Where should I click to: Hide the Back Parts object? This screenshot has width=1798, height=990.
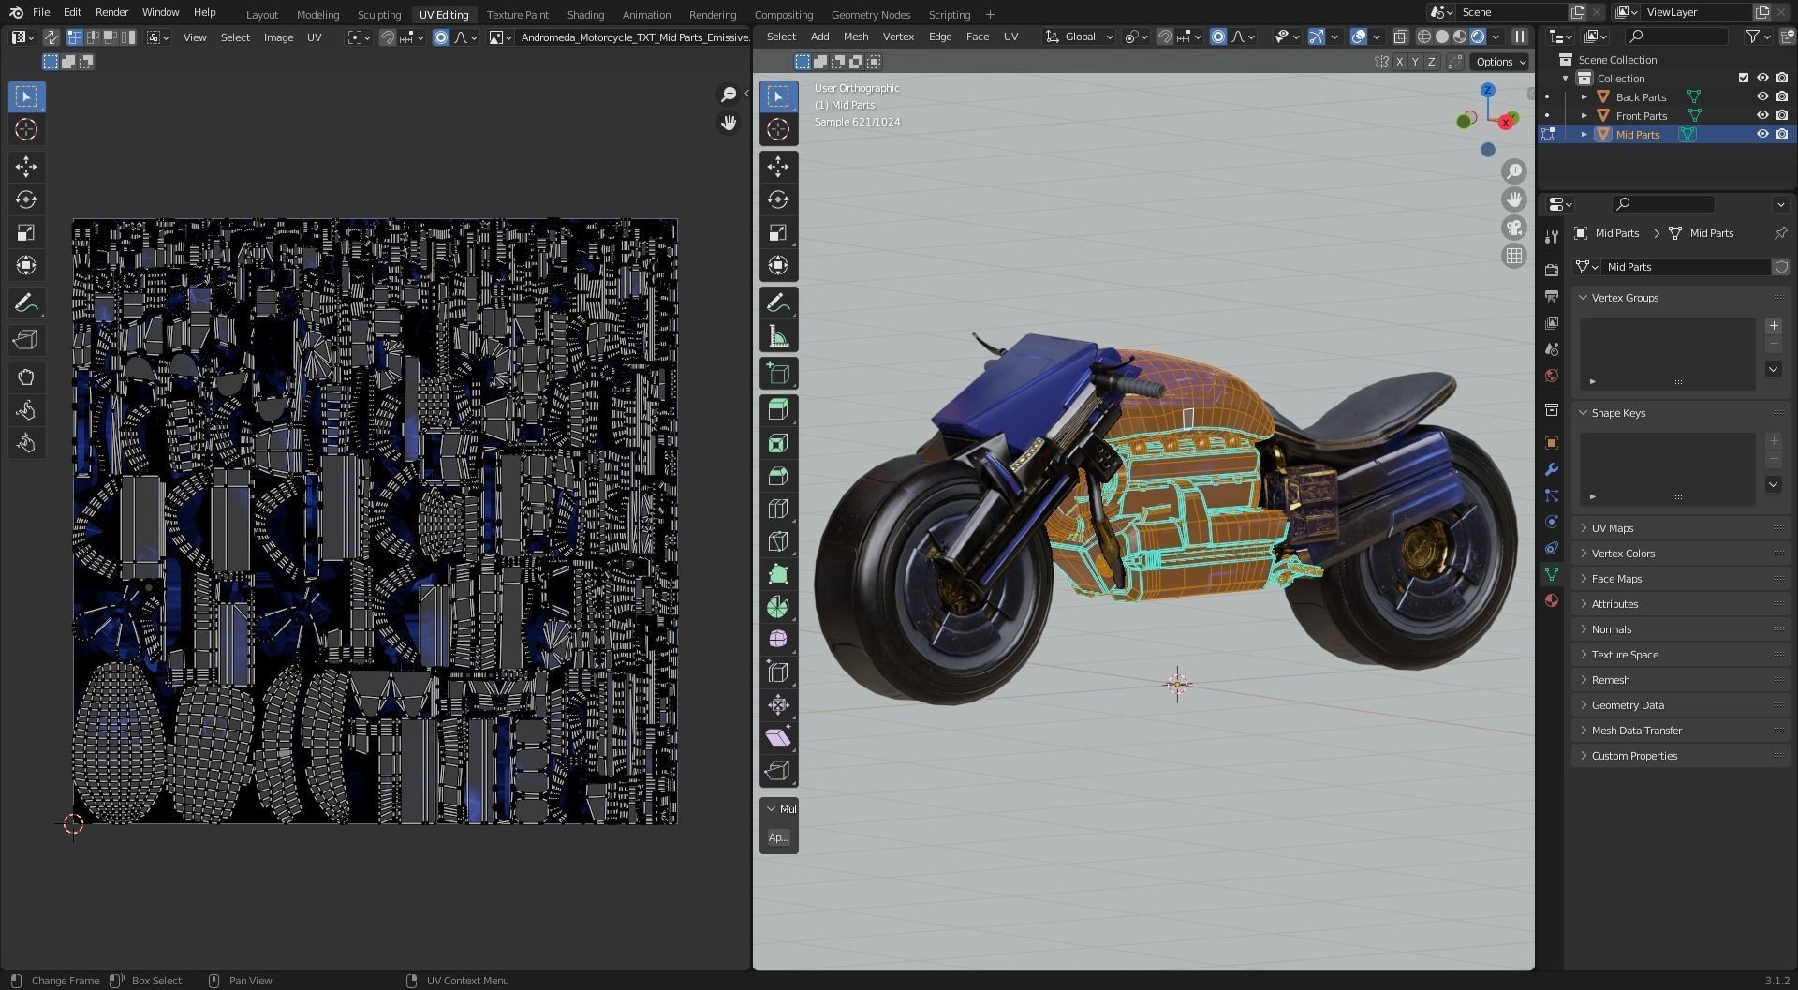point(1761,97)
